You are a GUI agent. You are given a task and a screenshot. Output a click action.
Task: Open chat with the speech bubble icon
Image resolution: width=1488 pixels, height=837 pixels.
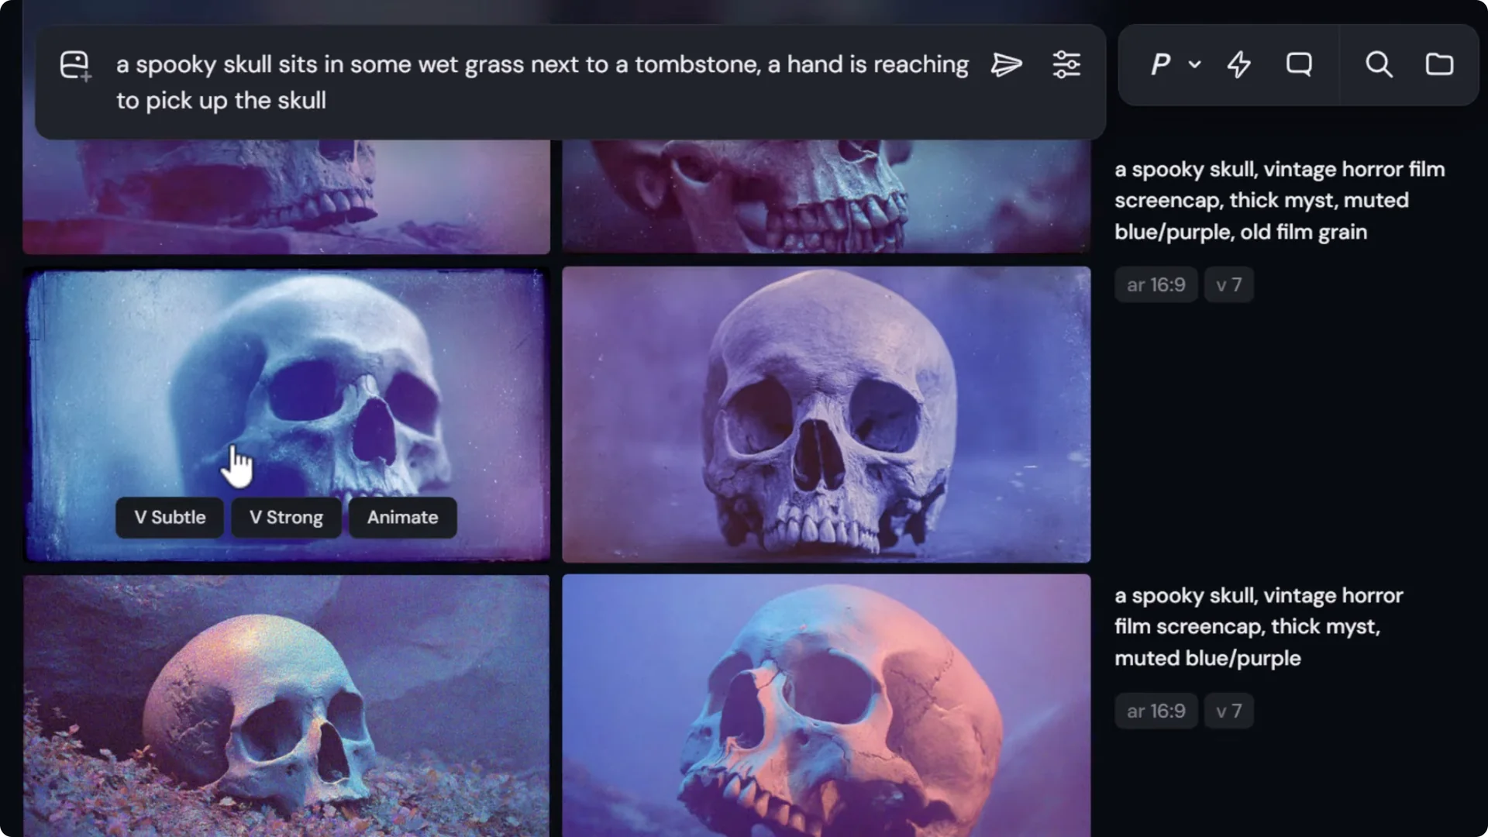pyautogui.click(x=1299, y=65)
